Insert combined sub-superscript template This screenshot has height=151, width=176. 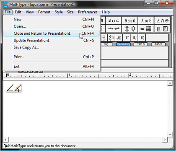tap(142, 38)
